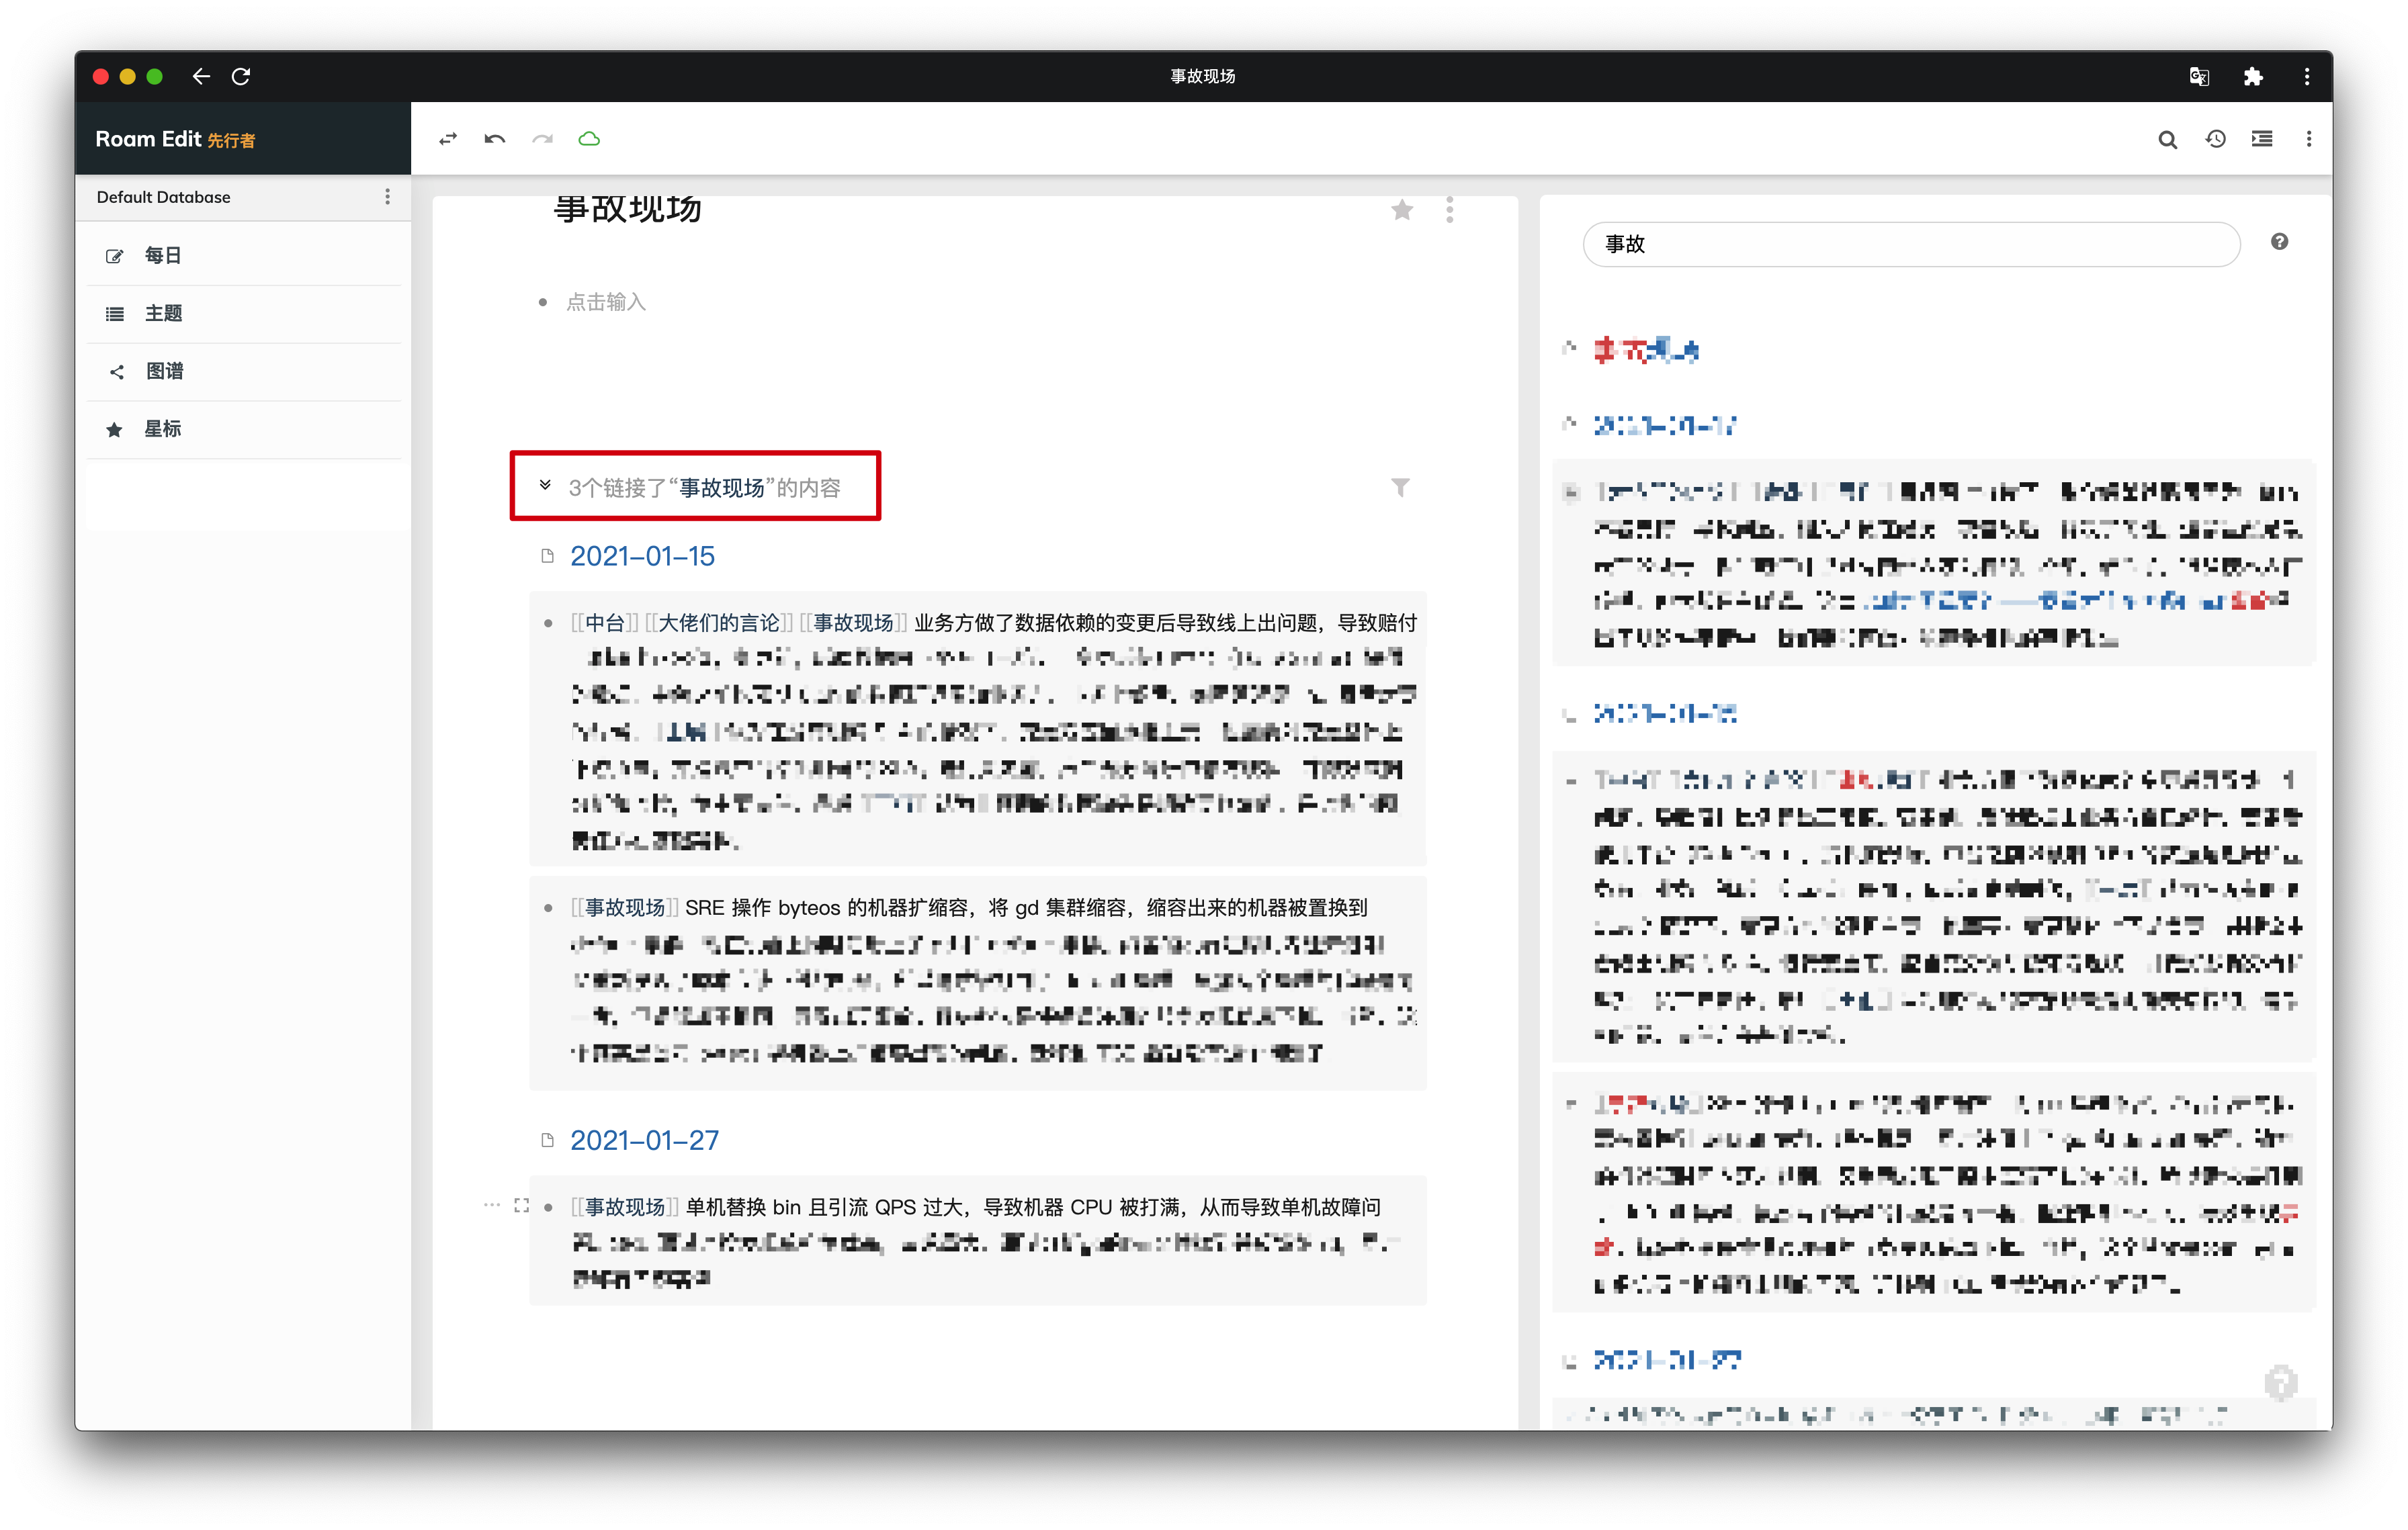Viewport: 2408px width, 1530px height.
Task: Open the page three-dot menu beside star
Action: click(x=1449, y=210)
